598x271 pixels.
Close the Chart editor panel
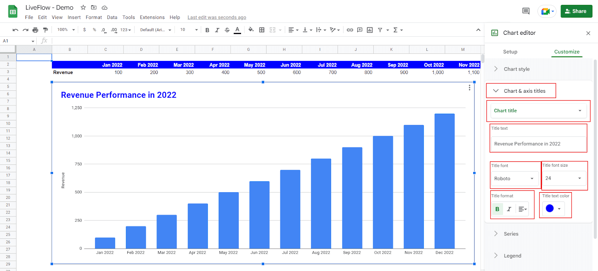click(x=588, y=33)
